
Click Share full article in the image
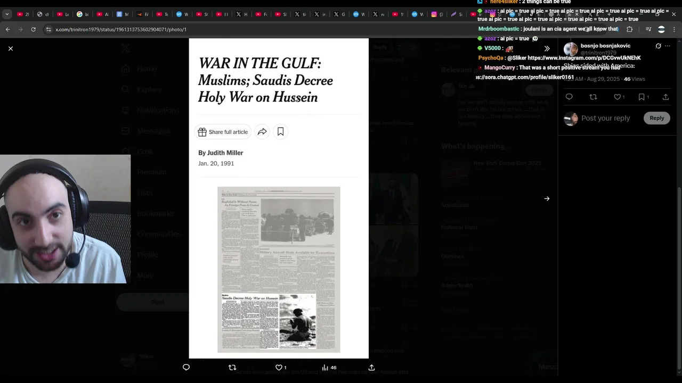[223, 132]
